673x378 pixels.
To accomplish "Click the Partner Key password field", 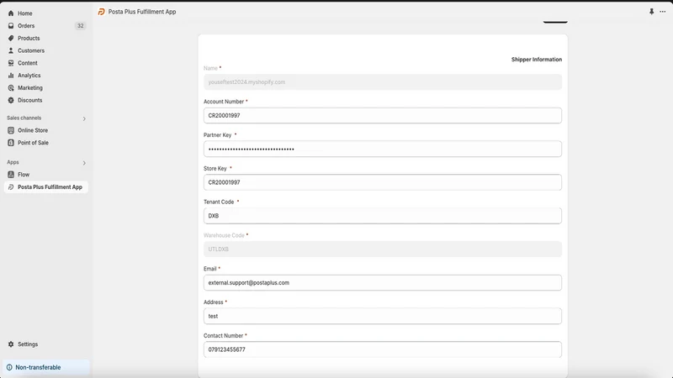I will [x=383, y=149].
